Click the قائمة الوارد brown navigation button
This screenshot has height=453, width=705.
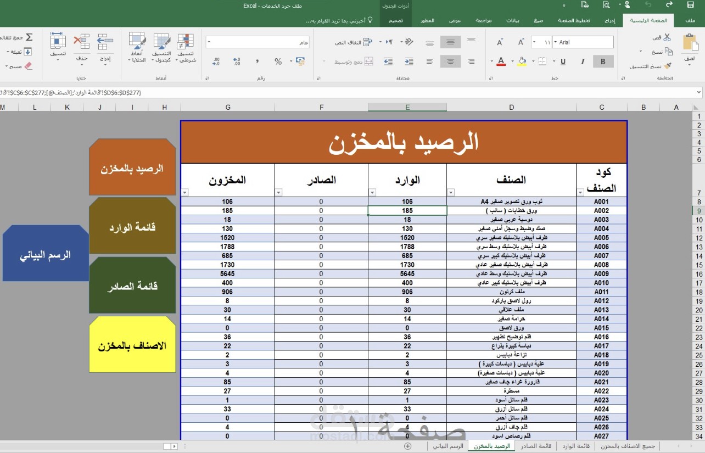point(132,226)
